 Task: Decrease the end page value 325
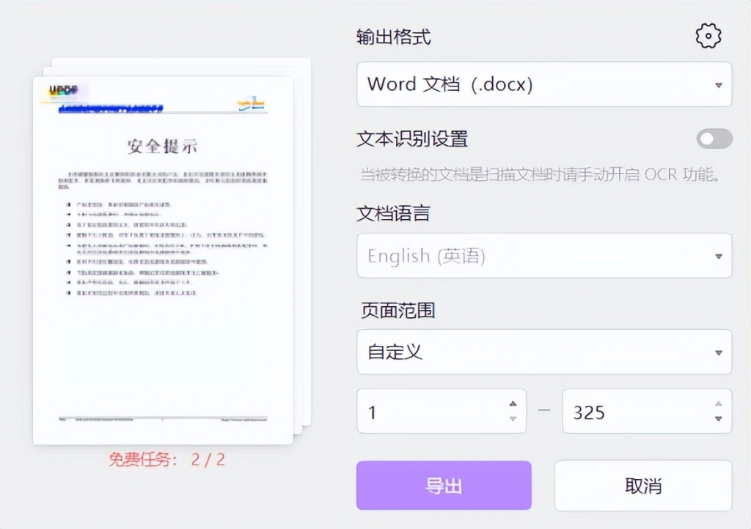[x=719, y=419]
